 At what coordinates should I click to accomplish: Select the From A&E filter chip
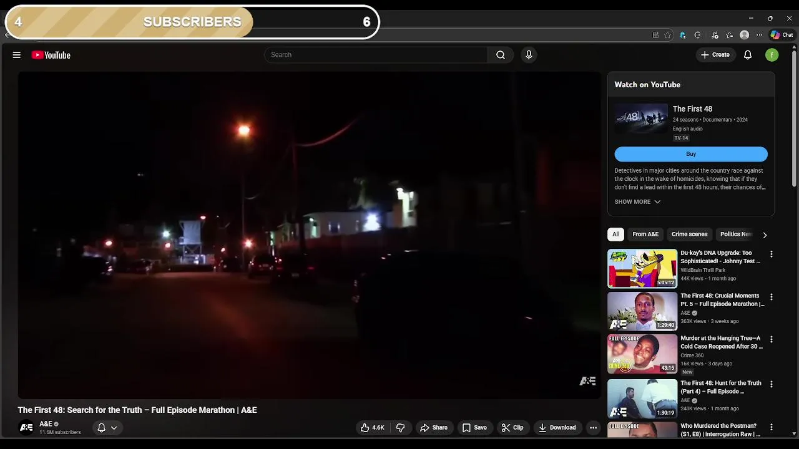[x=645, y=234]
